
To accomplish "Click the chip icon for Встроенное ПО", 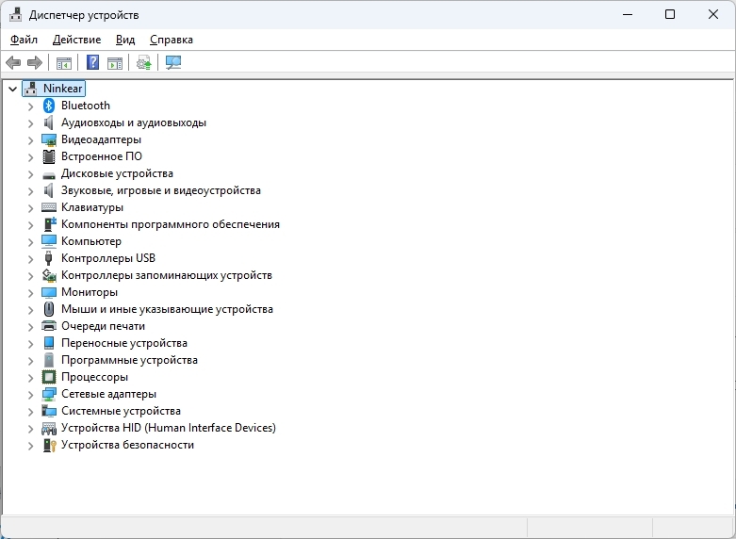I will [49, 156].
